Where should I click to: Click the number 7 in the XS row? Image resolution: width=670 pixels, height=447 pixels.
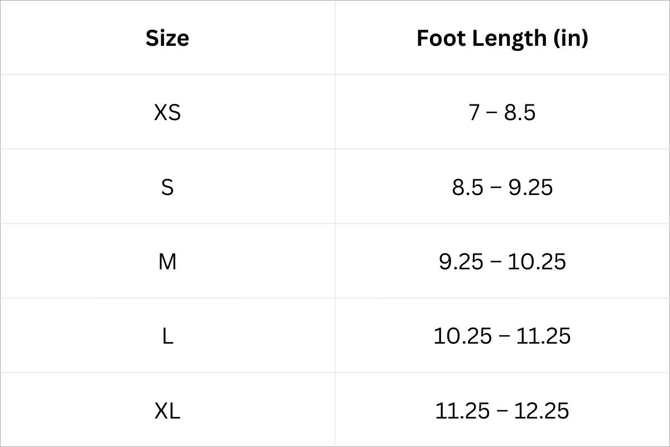474,112
